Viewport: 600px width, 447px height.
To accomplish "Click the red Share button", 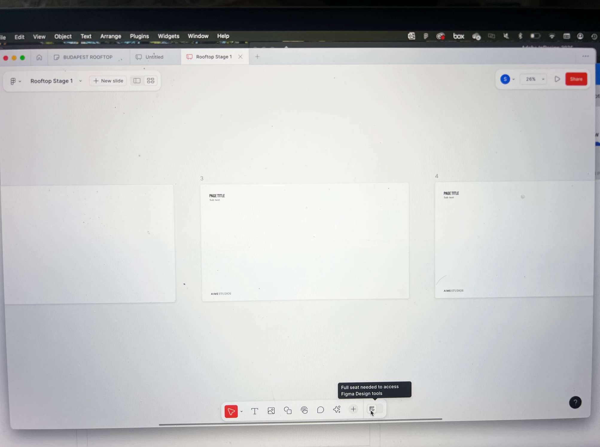I will (x=576, y=79).
